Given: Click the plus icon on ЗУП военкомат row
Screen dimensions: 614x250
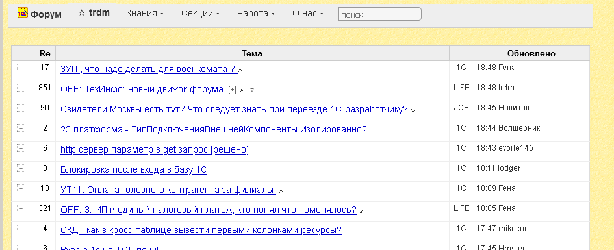Looking at the screenshot, I should pyautogui.click(x=21, y=68).
